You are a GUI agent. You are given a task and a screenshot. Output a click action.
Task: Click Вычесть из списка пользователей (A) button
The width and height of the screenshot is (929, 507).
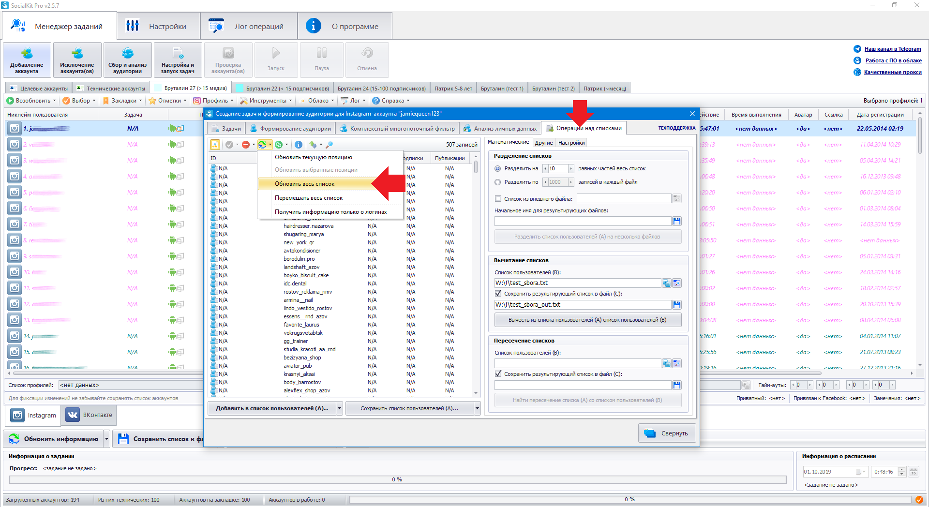click(587, 320)
